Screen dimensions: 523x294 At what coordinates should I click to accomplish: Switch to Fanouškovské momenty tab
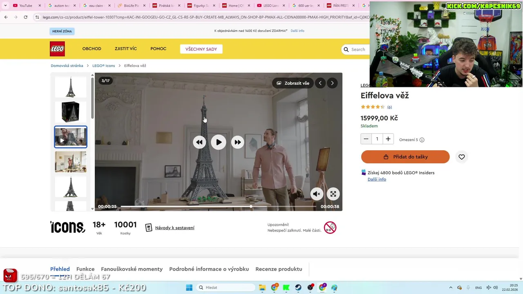tap(132, 269)
